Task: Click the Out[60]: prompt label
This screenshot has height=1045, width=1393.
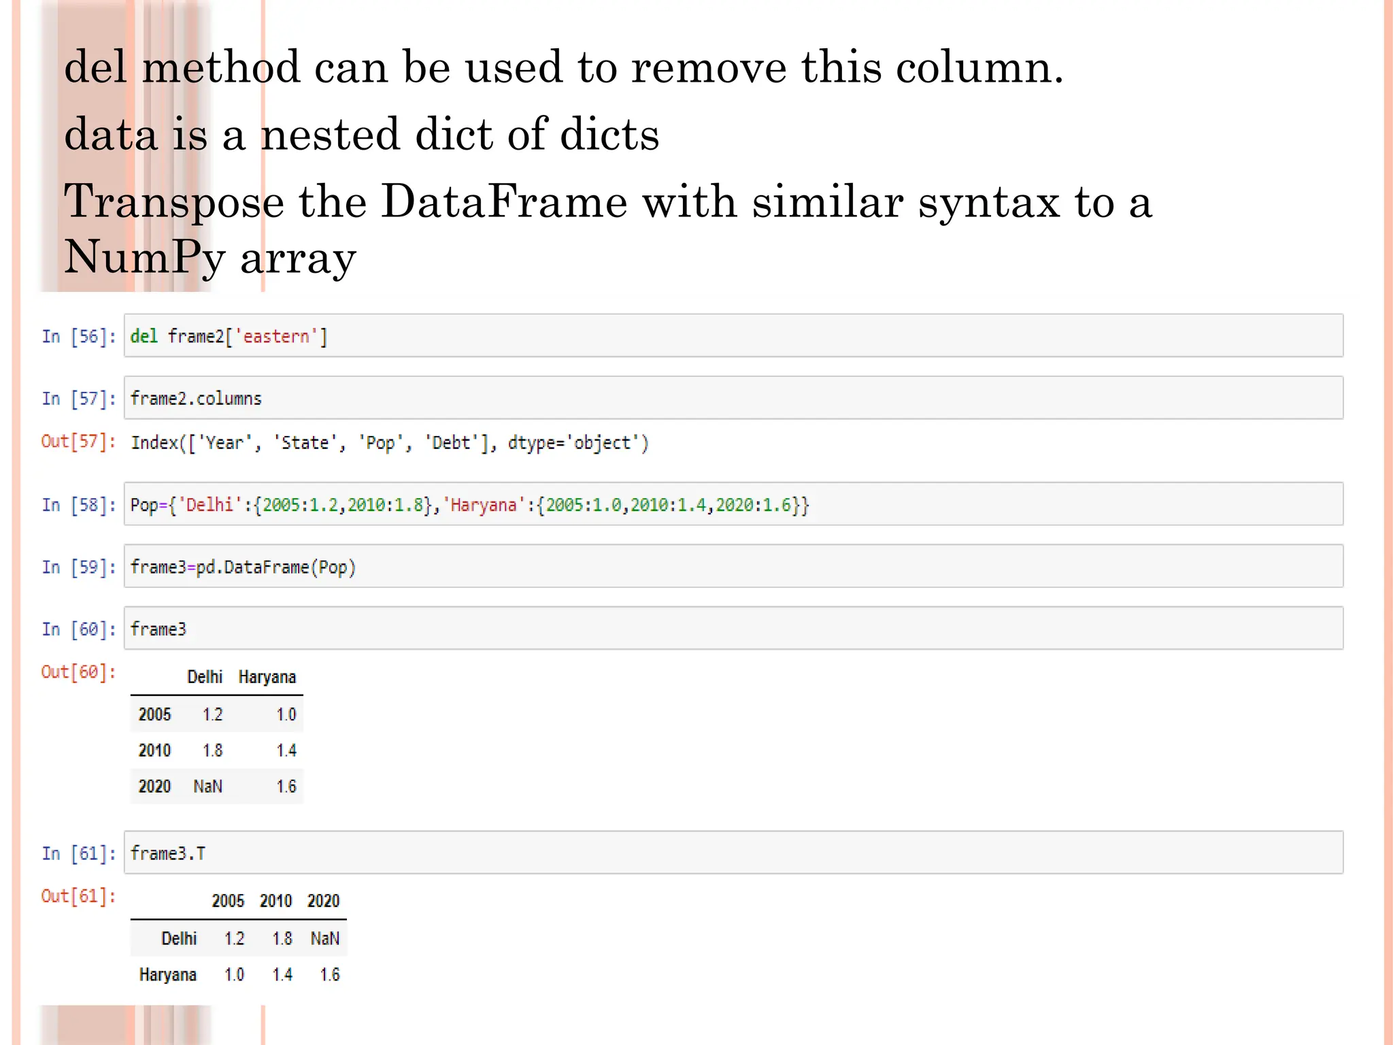Action: [78, 672]
